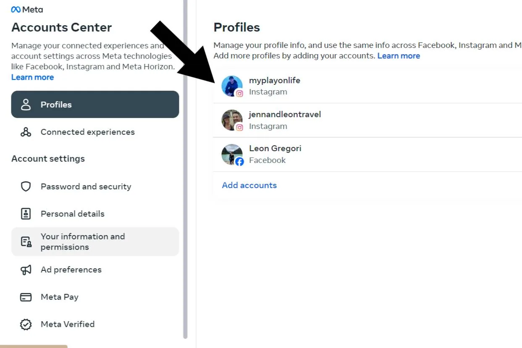Image resolution: width=522 pixels, height=348 pixels.
Task: Click Add accounts link
Action: pyautogui.click(x=249, y=185)
